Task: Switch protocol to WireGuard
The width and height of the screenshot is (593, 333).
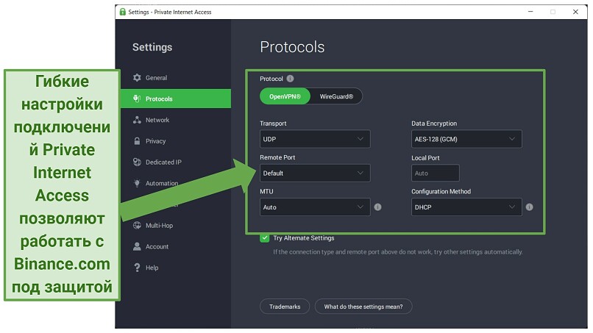Action: [336, 96]
